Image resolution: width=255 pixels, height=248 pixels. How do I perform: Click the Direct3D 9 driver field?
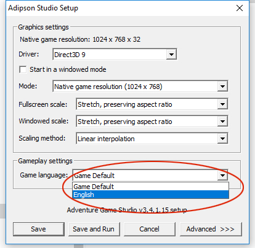(115, 55)
